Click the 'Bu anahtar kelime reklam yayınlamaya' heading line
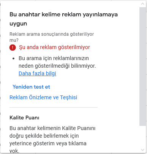The image size is (147, 154). [x=63, y=14]
